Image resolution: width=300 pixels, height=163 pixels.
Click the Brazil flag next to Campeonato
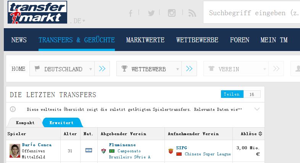[x=112, y=151]
